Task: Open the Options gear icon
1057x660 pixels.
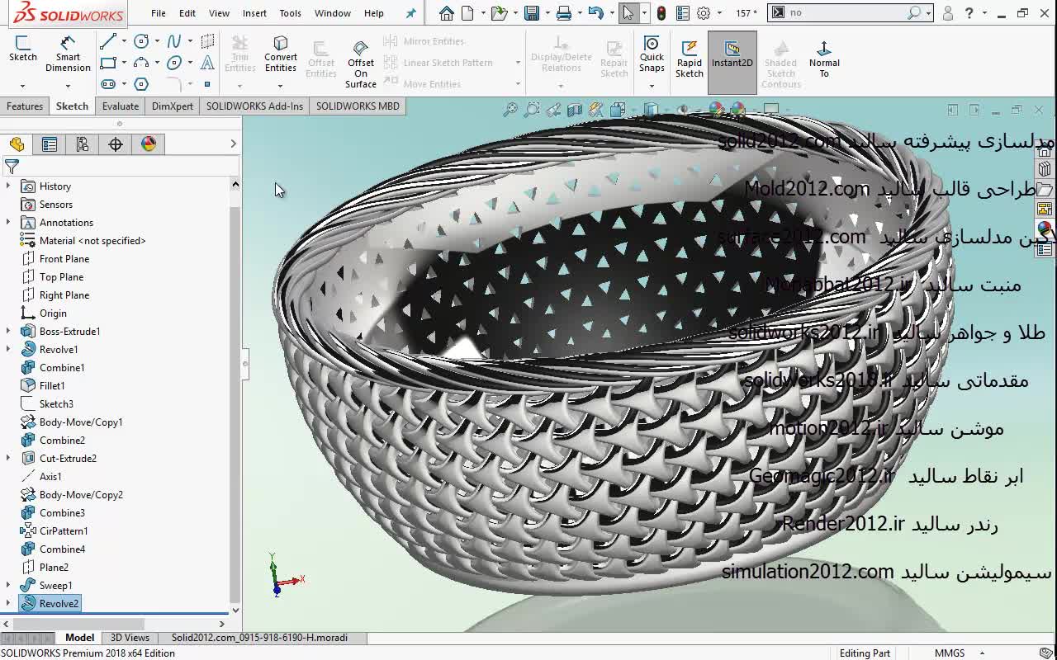Action: pyautogui.click(x=704, y=13)
